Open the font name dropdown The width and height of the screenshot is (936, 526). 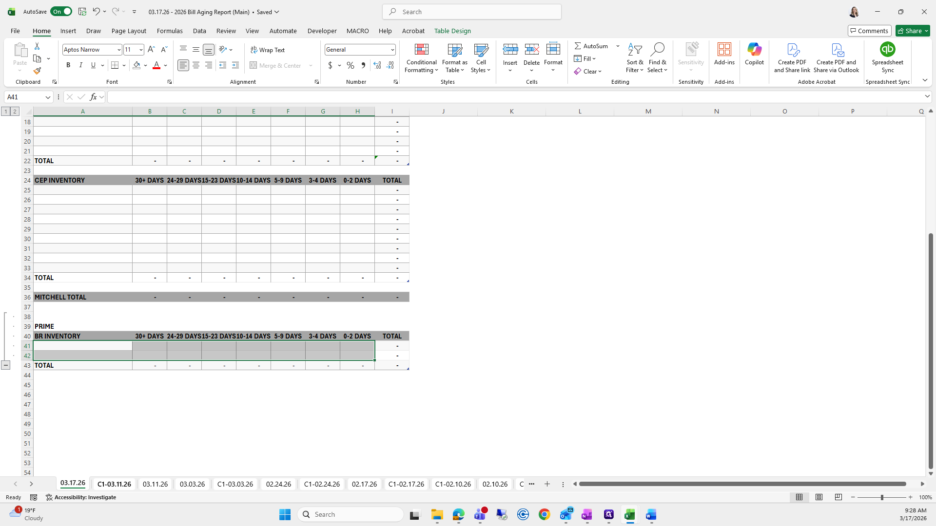(x=118, y=50)
